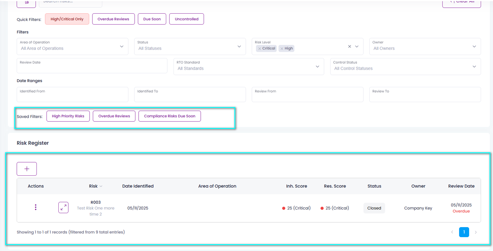
Task: Remove the High risk level tag
Action: (x=282, y=48)
